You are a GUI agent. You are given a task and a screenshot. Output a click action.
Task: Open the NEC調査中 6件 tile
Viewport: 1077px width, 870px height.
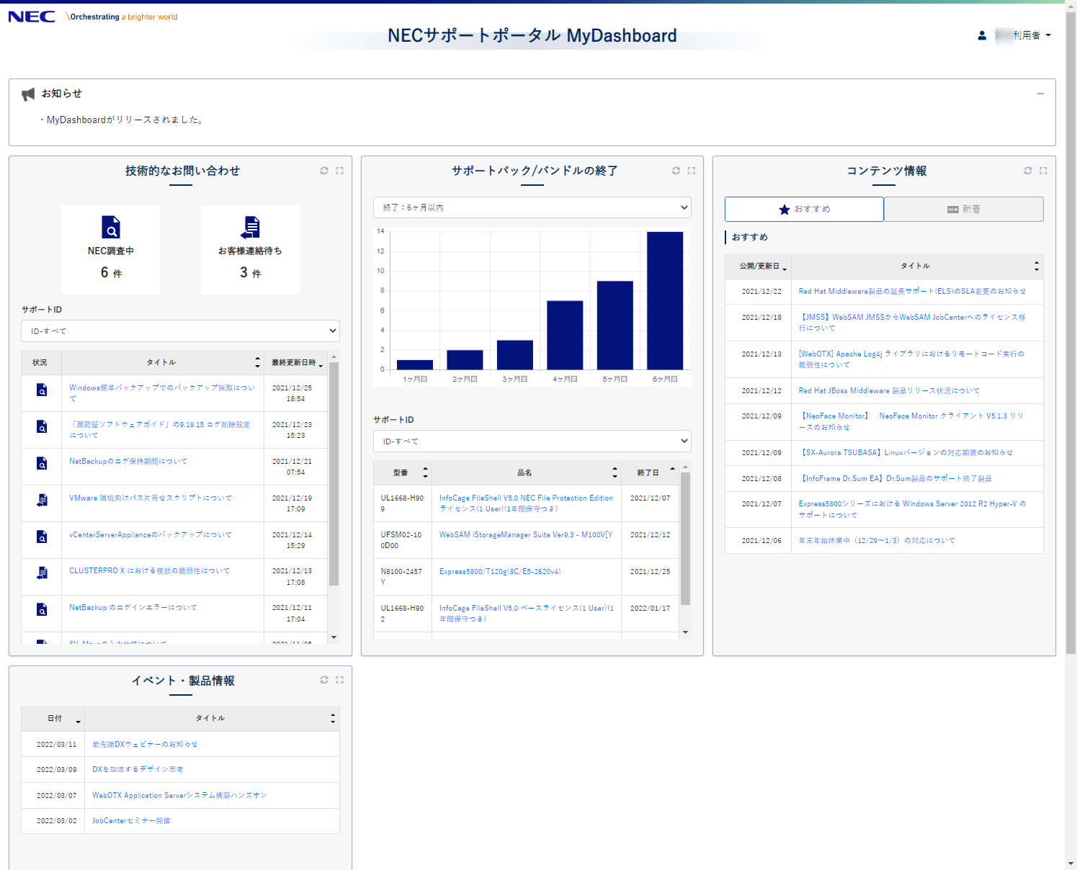click(x=111, y=249)
